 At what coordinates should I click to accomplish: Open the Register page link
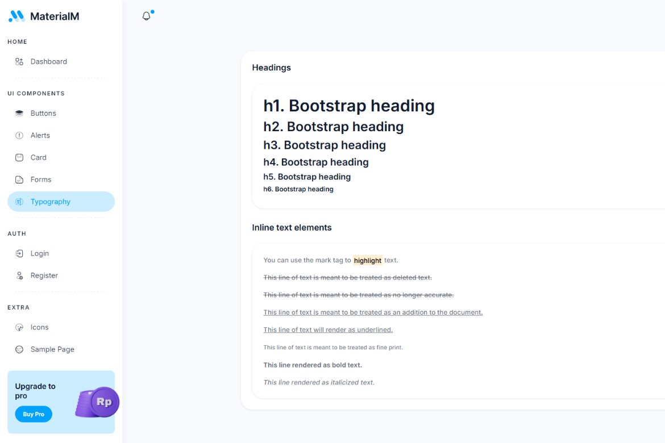[44, 275]
